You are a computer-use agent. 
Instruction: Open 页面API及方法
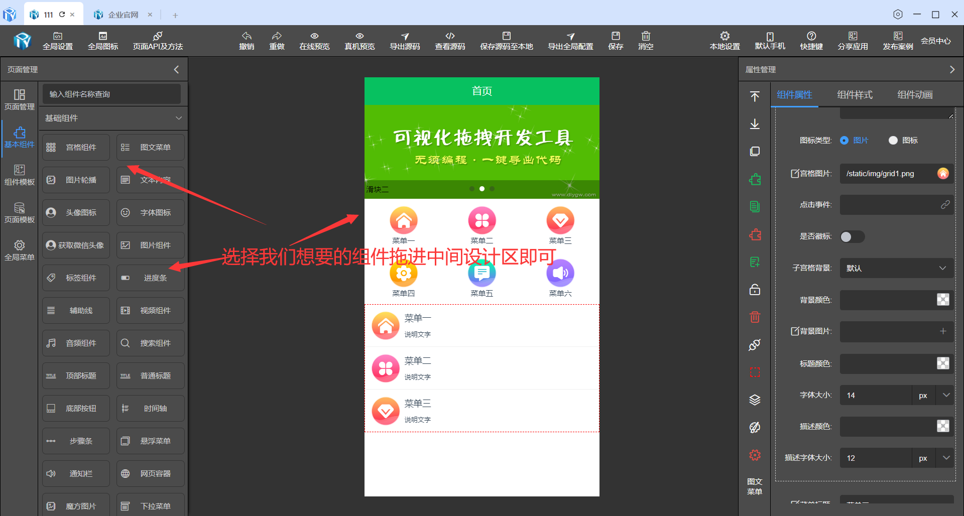pyautogui.click(x=158, y=41)
